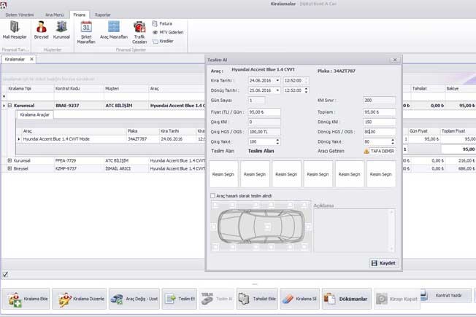Save the delivery with Kaydet
Screen dimensions: 476x317
tap(384, 263)
